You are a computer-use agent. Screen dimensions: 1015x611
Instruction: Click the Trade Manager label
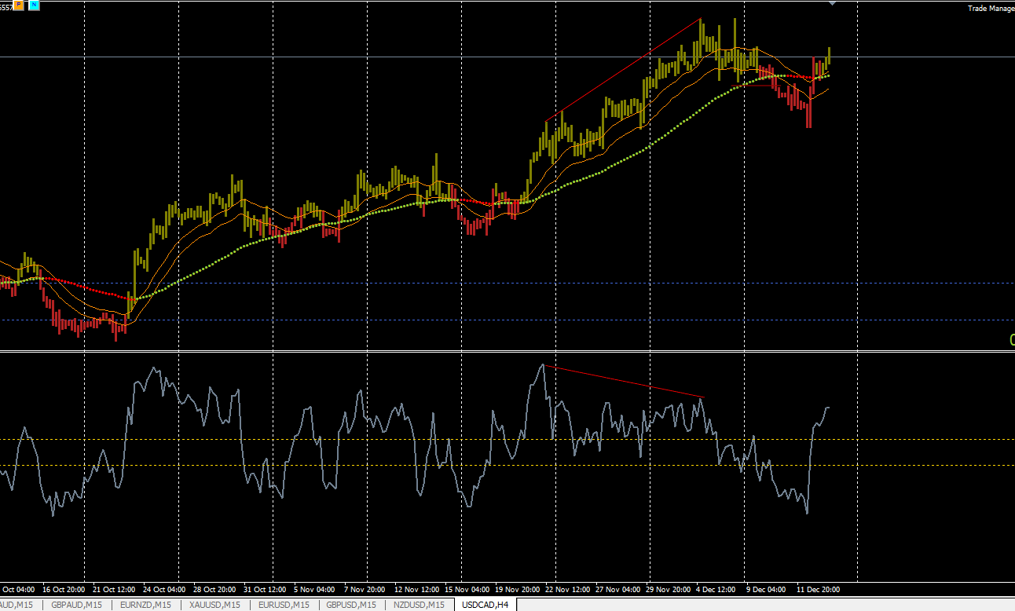point(991,9)
